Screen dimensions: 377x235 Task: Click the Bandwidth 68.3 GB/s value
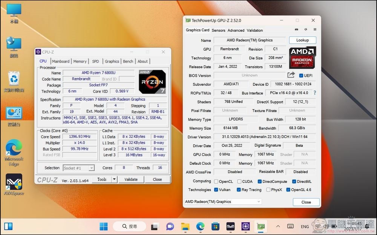[297, 128]
